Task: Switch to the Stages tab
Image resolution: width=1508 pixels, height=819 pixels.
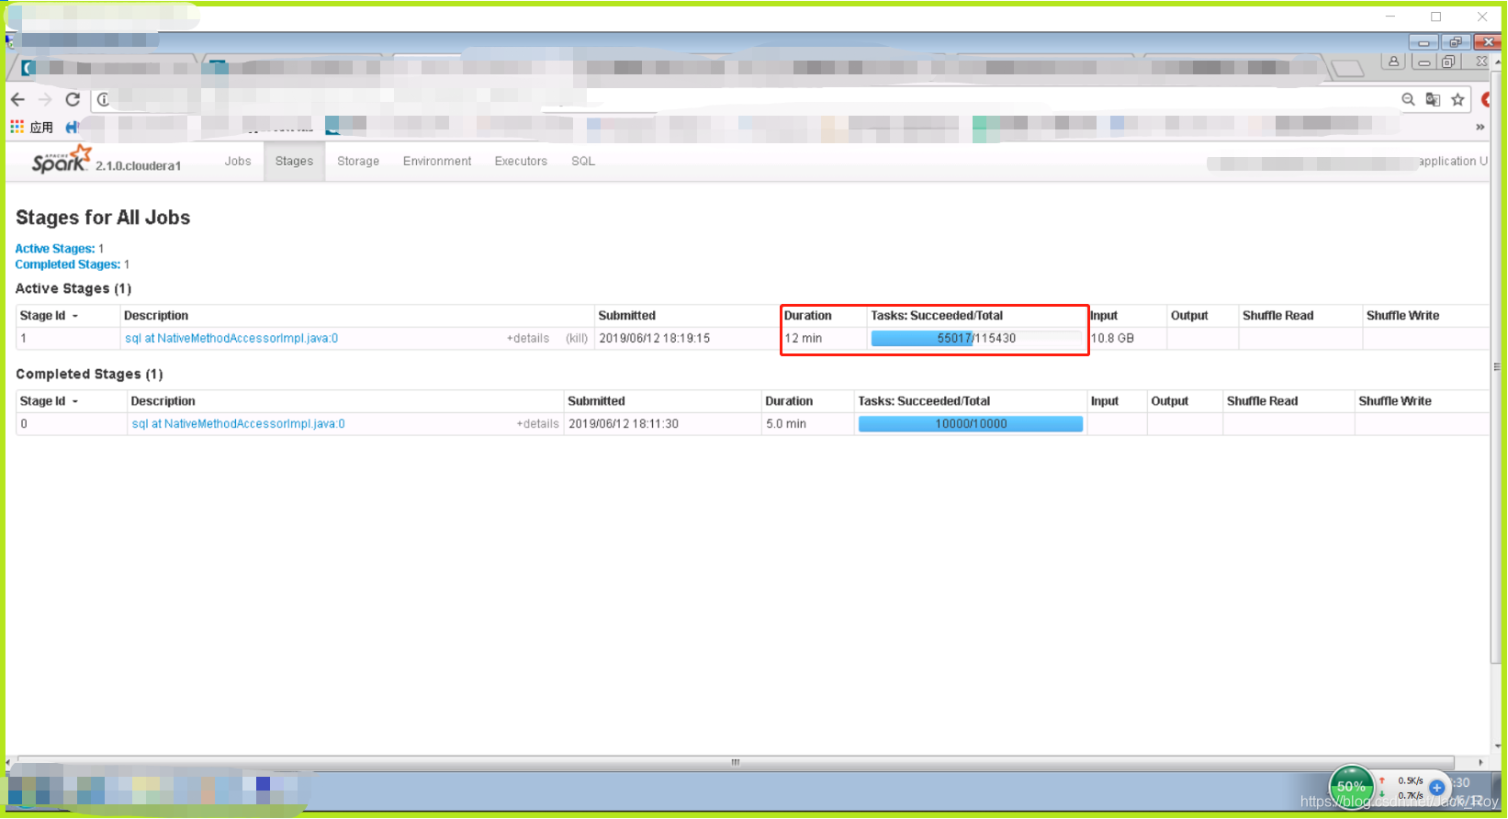Action: click(x=294, y=161)
